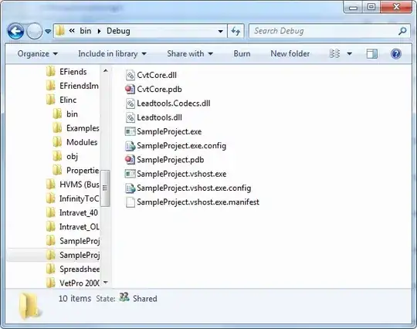Screen dimensions: 417x329
Task: Toggle the preview pane icon
Action: click(x=371, y=54)
